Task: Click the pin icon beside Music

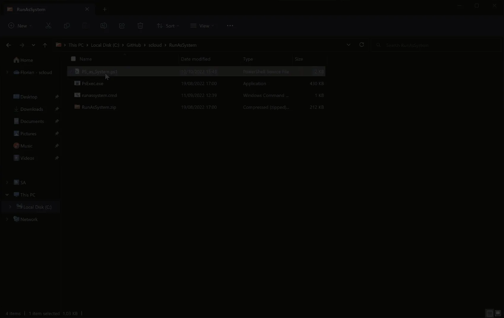Action: (57, 146)
